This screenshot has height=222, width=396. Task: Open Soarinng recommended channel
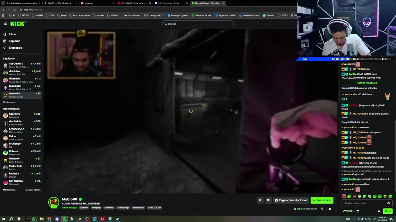point(22,115)
